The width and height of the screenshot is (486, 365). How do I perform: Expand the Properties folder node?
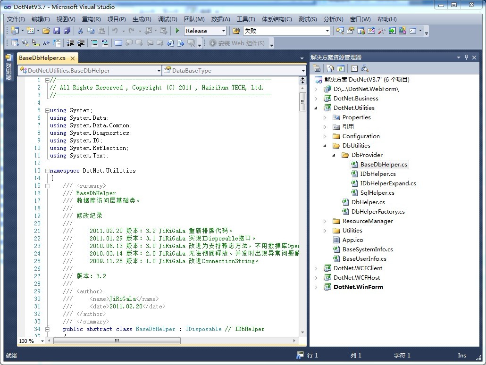coord(325,118)
